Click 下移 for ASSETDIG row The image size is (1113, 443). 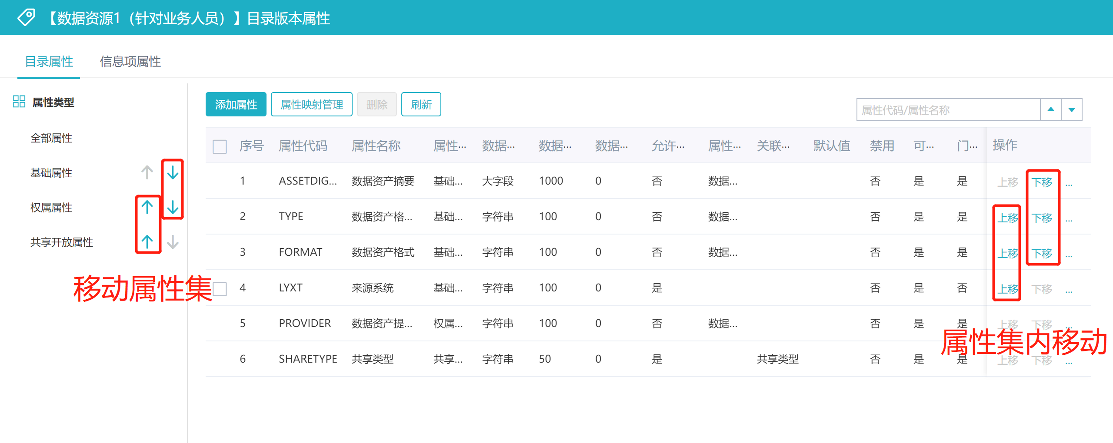click(1042, 182)
